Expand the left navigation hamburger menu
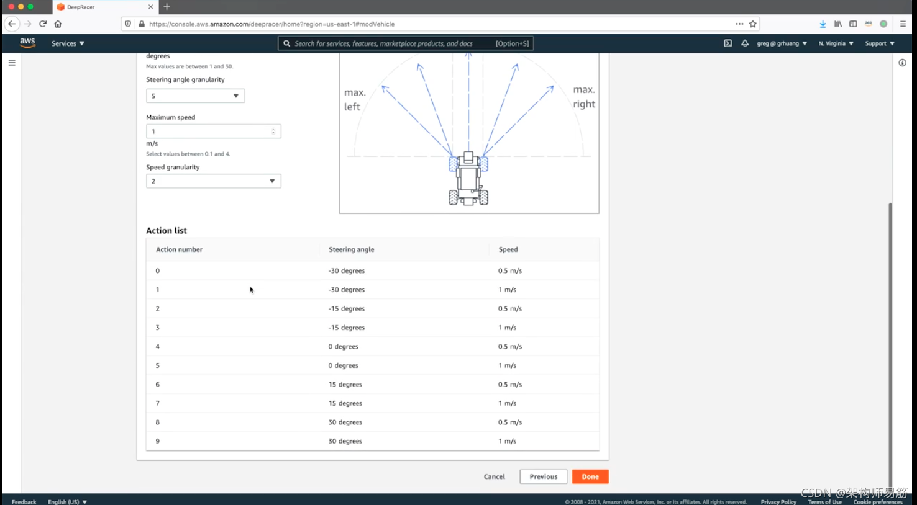Viewport: 917px width, 505px height. coord(12,63)
